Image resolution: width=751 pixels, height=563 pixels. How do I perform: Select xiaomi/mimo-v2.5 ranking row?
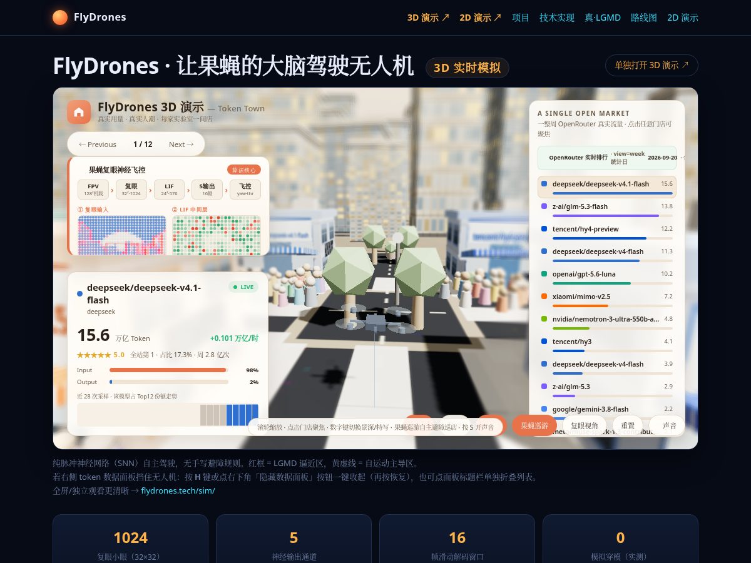point(607,299)
